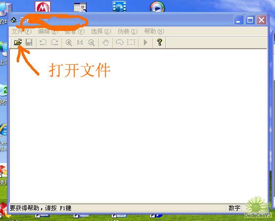Click the save floppy disk icon
The image size is (275, 221).
[x=29, y=42]
